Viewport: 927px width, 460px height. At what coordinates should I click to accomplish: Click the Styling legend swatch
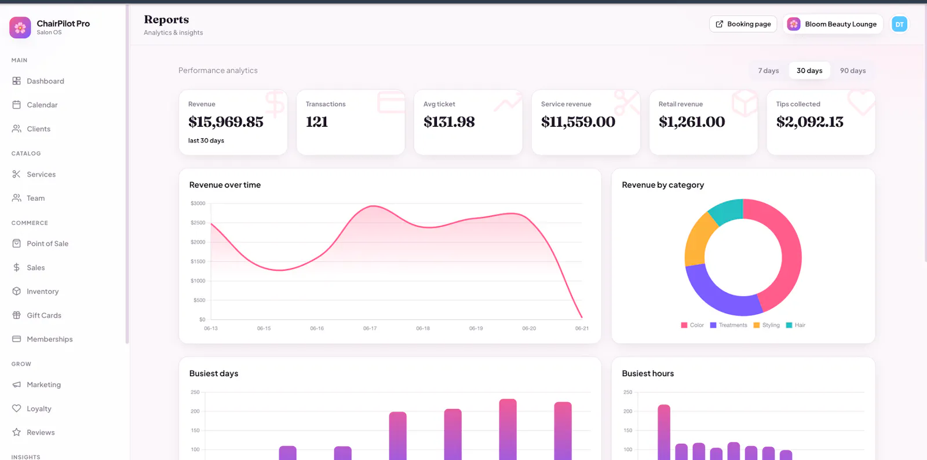pyautogui.click(x=756, y=325)
